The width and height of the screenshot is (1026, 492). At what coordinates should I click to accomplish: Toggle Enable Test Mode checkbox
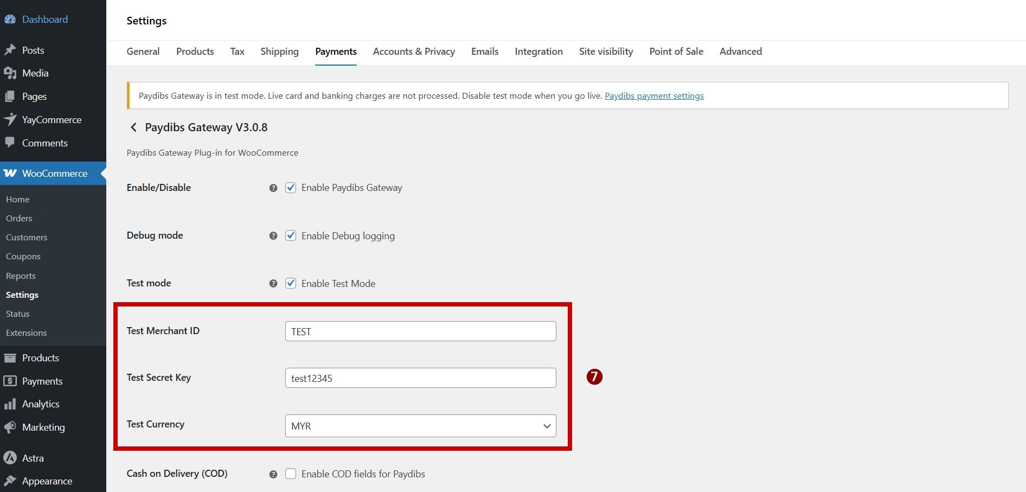[291, 283]
